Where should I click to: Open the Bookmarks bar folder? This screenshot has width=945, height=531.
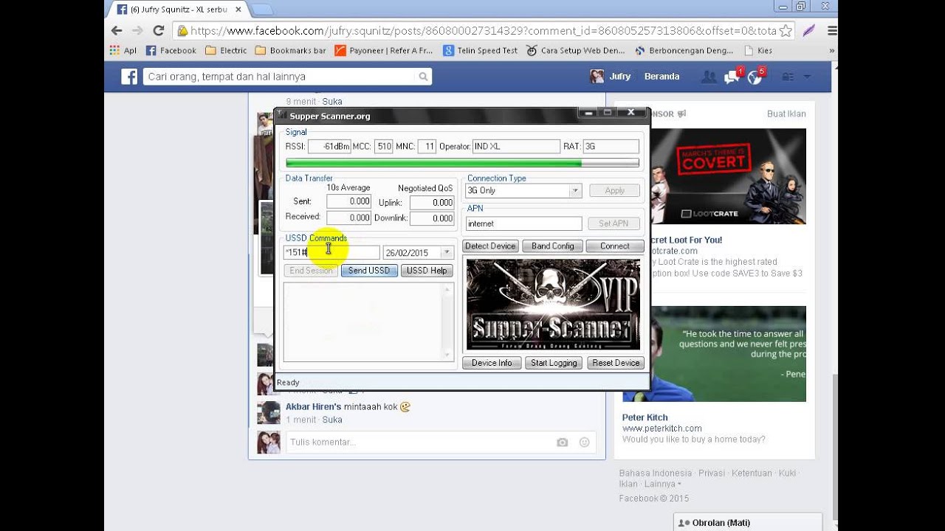click(290, 51)
